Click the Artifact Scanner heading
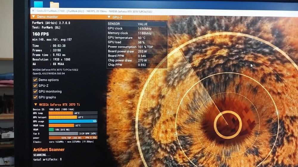This screenshot has width=298, height=167. pyautogui.click(x=49, y=149)
